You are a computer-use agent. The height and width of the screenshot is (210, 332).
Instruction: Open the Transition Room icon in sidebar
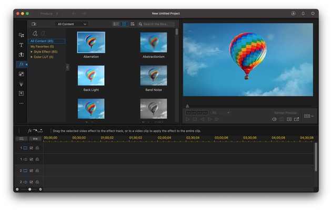pos(21,55)
